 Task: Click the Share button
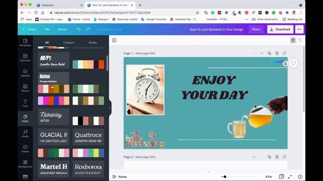(x=256, y=29)
